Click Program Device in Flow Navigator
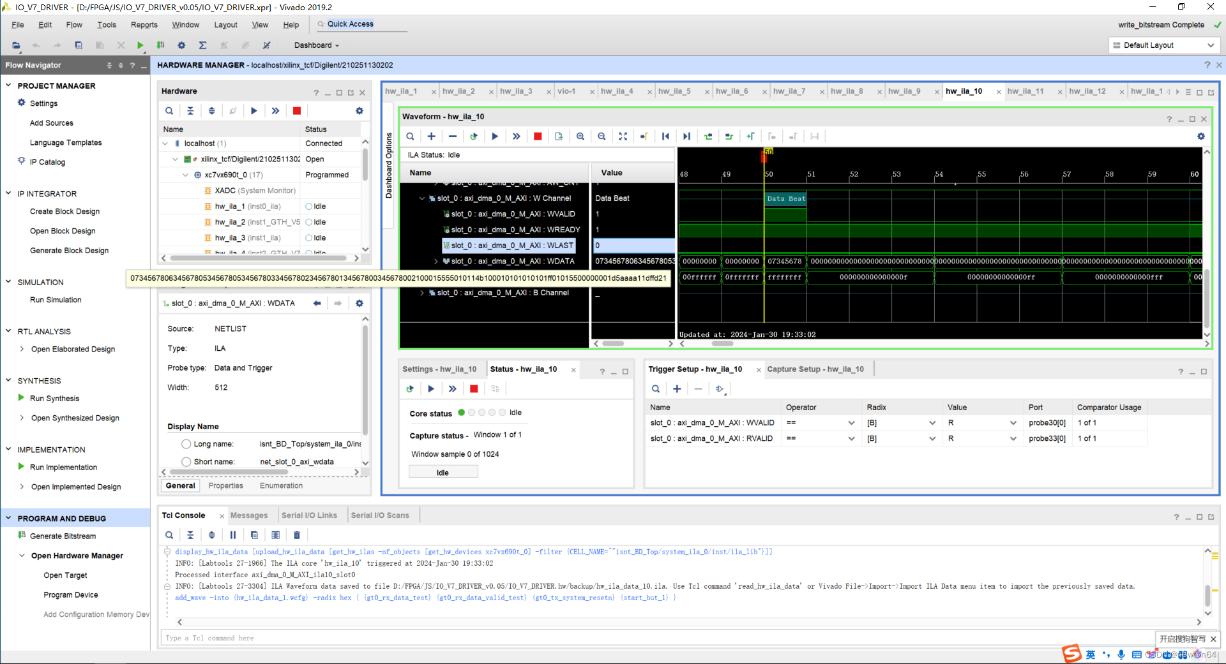Screen dimensions: 1226x664 click(x=71, y=594)
